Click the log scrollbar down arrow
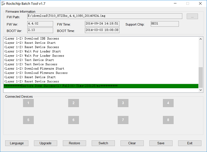The width and height of the screenshot is (207, 152). click(201, 90)
